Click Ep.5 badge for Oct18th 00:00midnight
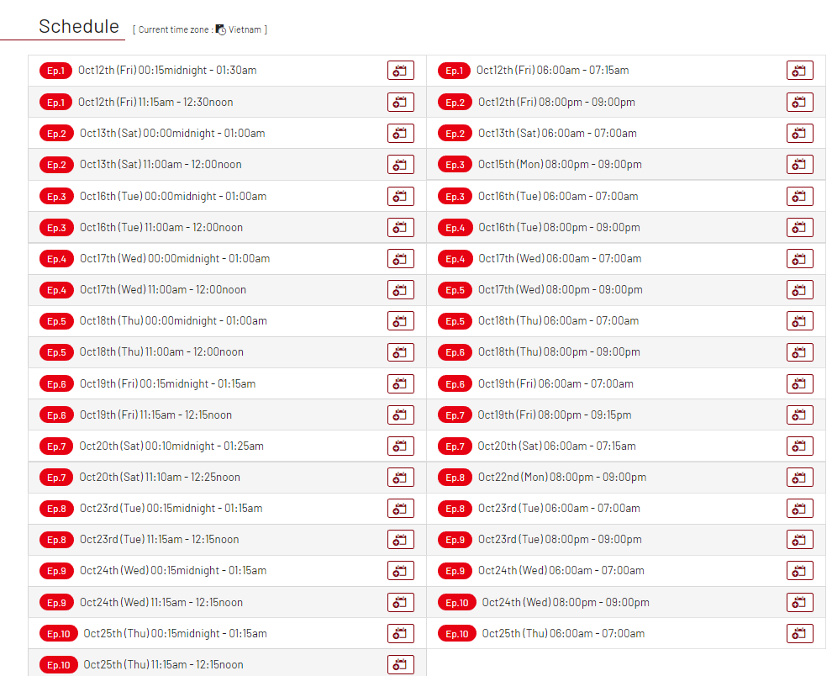The height and width of the screenshot is (676, 832). [56, 321]
